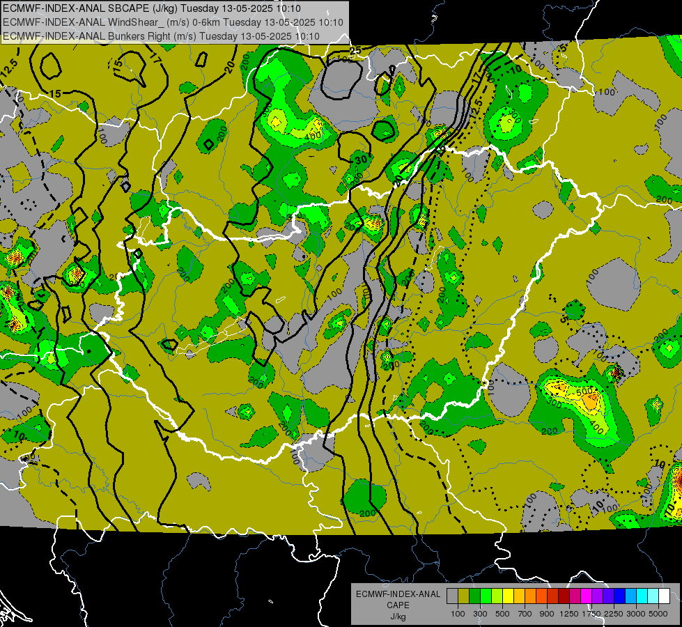Select the white legend swatch
This screenshot has height=627, width=682.
[664, 596]
